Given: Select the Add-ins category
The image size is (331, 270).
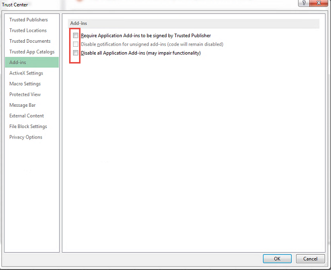Looking at the screenshot, I should (32, 62).
